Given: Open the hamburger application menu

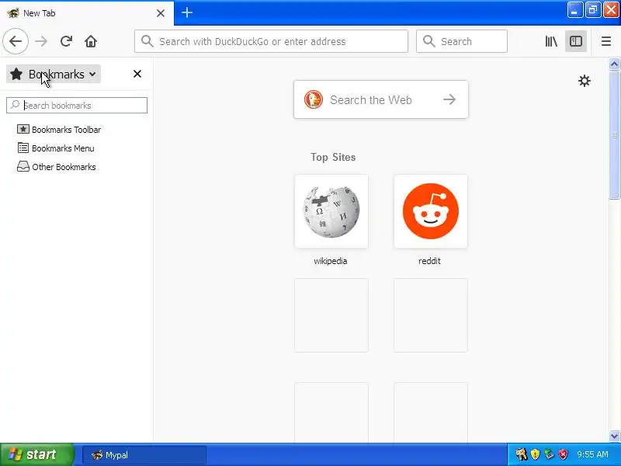Looking at the screenshot, I should (x=606, y=41).
